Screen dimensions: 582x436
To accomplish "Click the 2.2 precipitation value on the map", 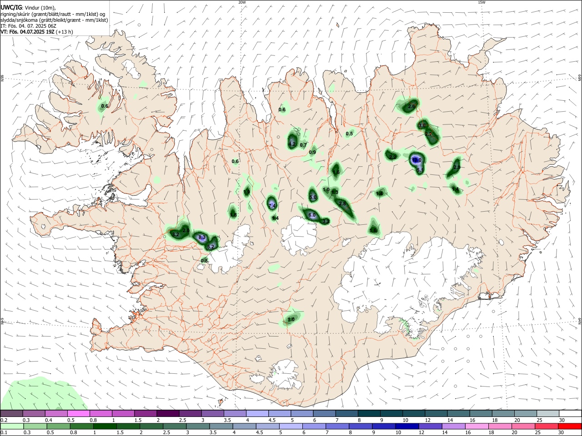I will (x=392, y=157).
